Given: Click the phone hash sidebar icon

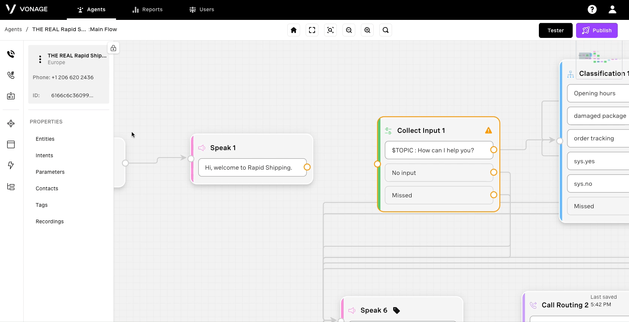Looking at the screenshot, I should 11,75.
